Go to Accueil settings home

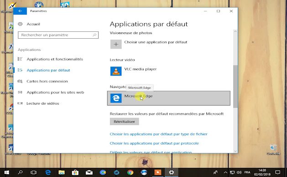[33, 24]
